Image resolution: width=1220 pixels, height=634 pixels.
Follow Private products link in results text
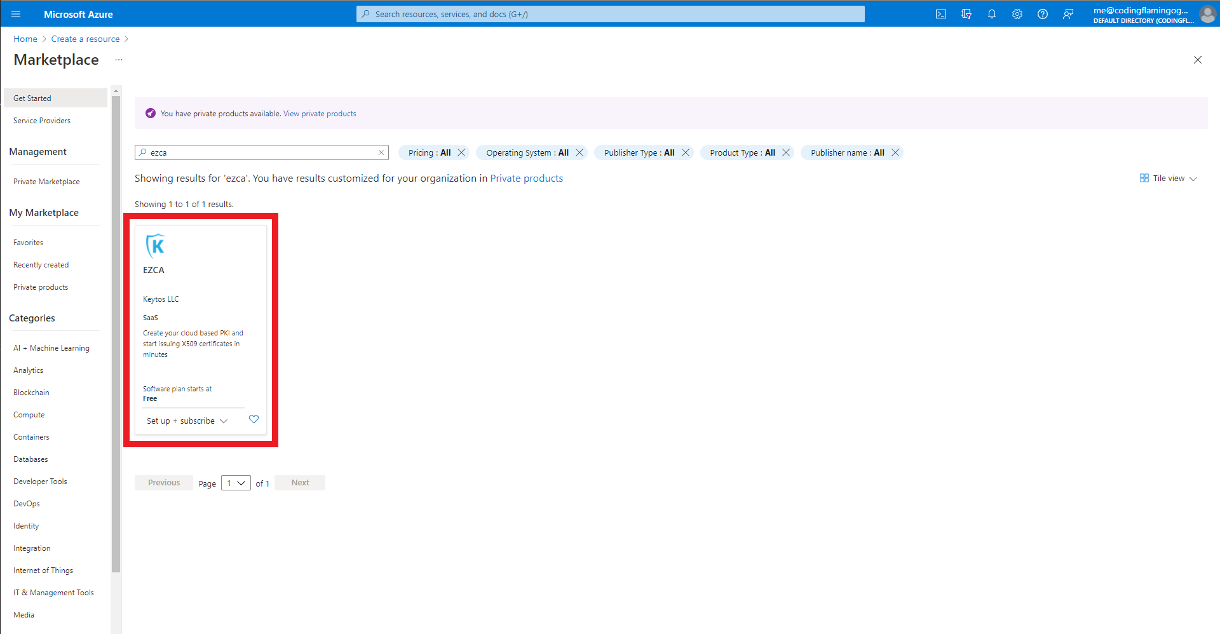(x=526, y=179)
